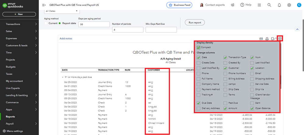Image resolution: width=304 pixels, height=135 pixels.
Task: Click the Contact experts avatar
Action: tap(202, 5)
